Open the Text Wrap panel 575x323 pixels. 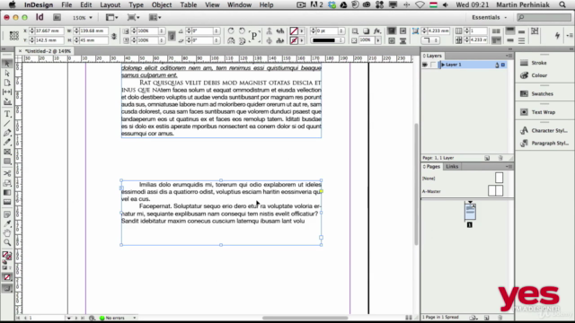coord(543,112)
